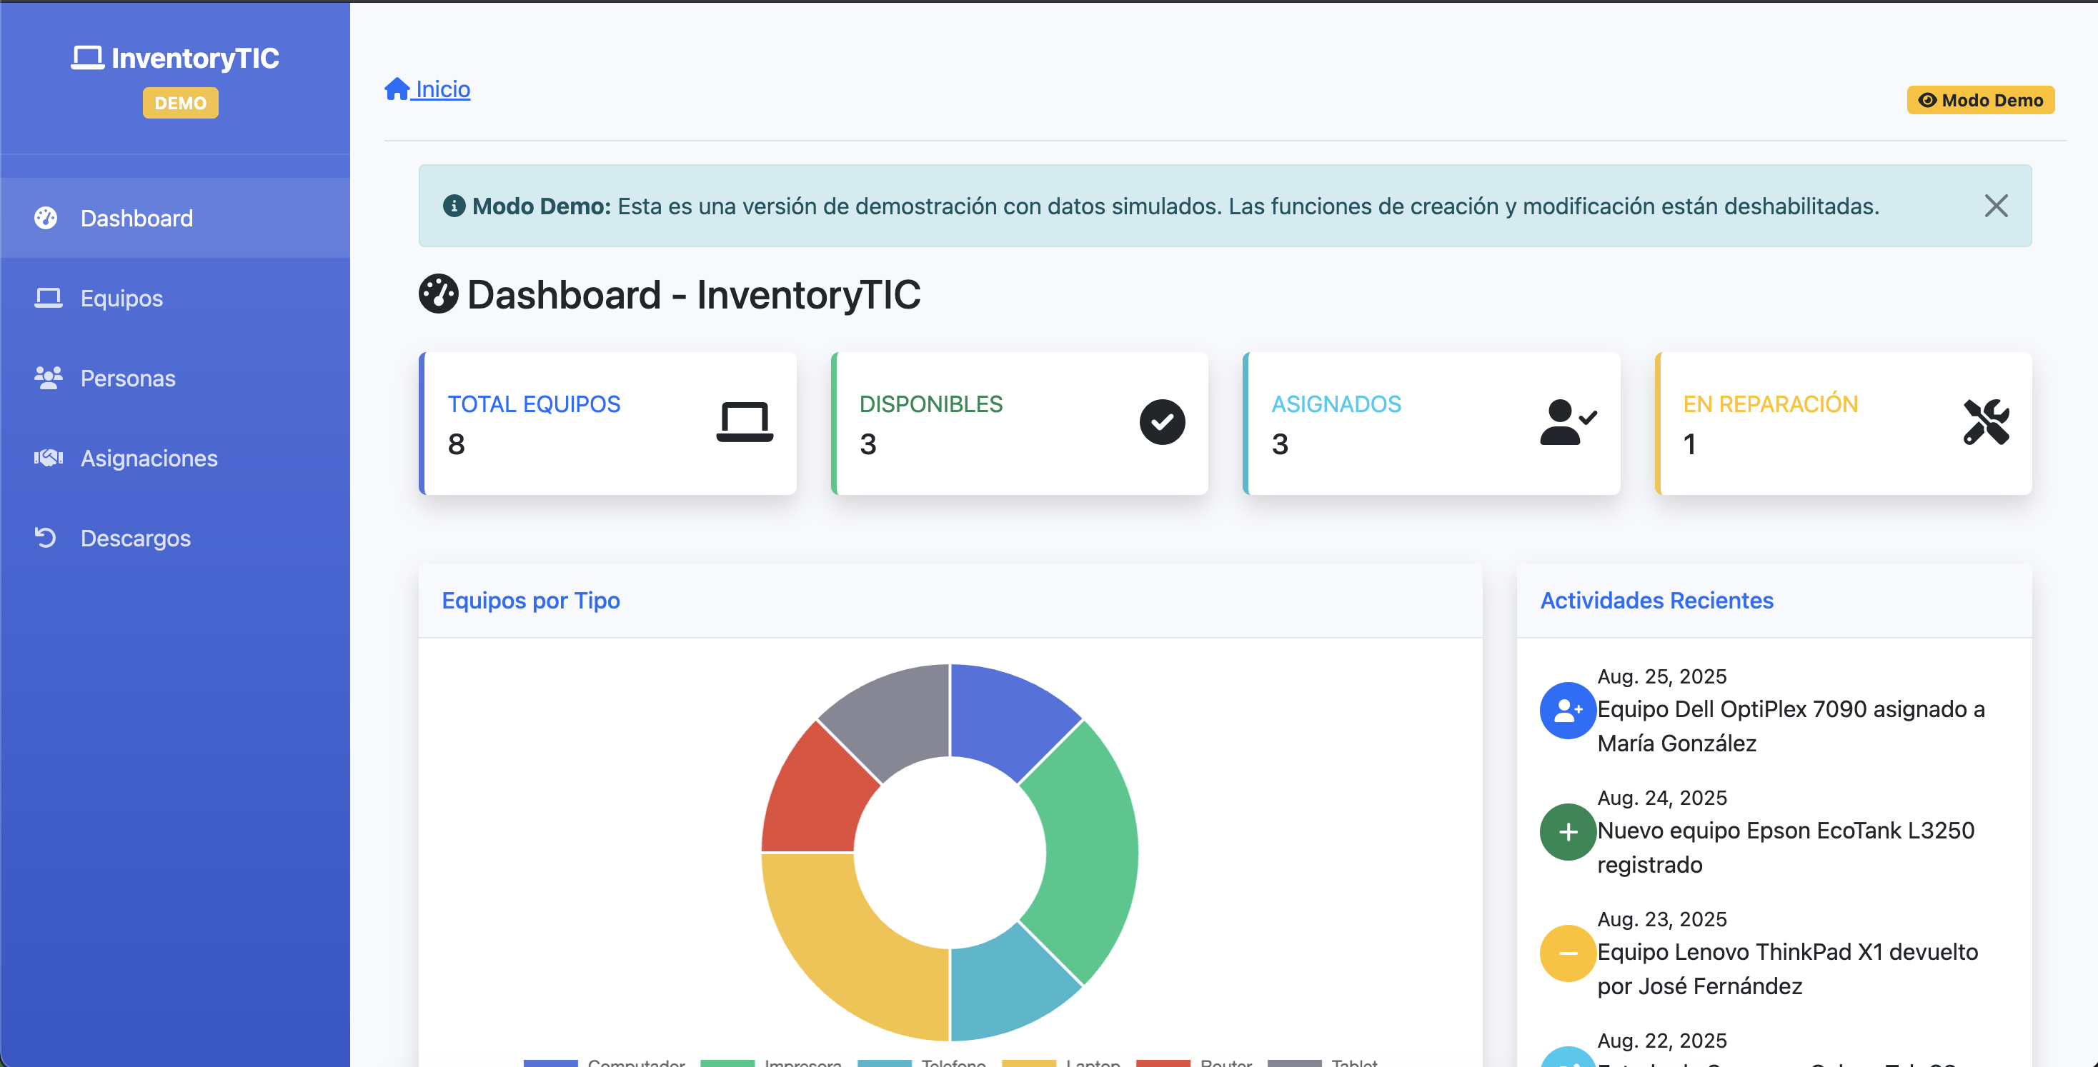
Task: Click the Descargos undo arrow icon
Action: [x=46, y=538]
